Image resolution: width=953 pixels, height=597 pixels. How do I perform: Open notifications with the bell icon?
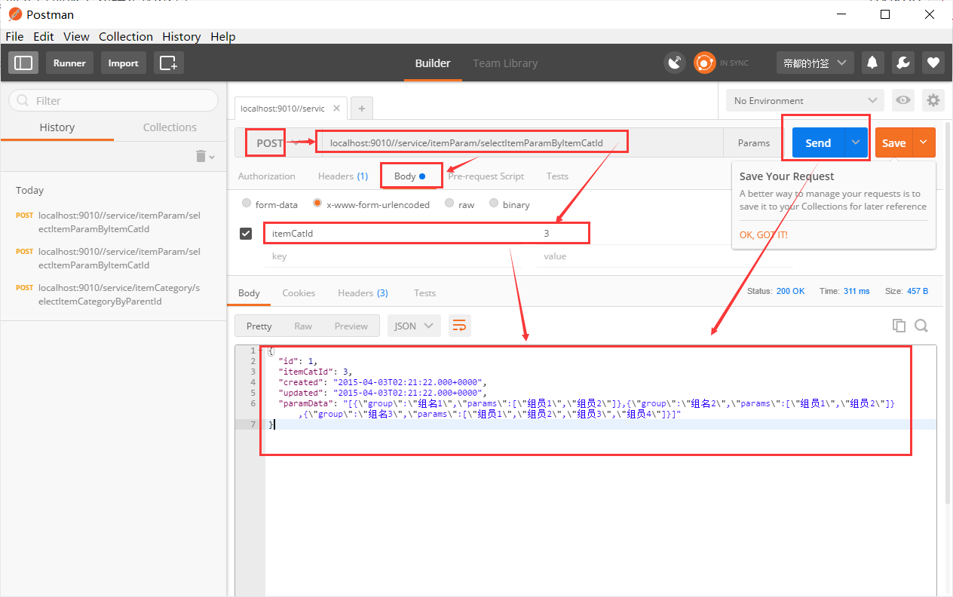(873, 63)
